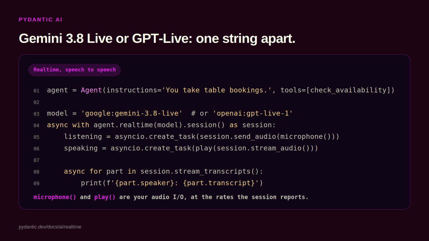Click line number 09 in the code
This screenshot has height=241, width=429.
pos(36,184)
